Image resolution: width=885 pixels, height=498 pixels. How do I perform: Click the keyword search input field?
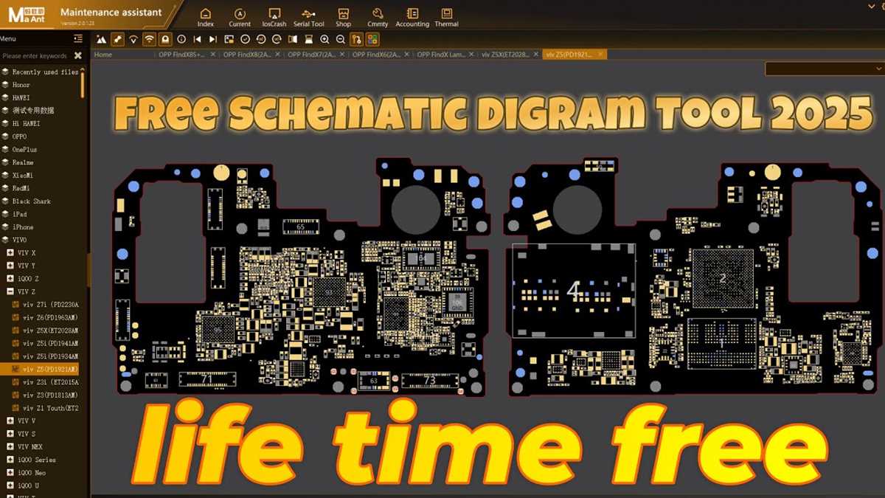(x=35, y=55)
